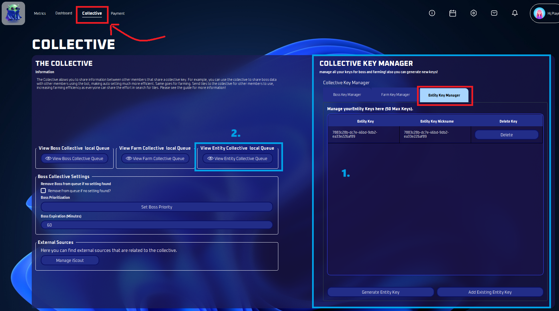Click the Boss Expiration minutes field
Screen dimensions: 559x311
[157, 225]
